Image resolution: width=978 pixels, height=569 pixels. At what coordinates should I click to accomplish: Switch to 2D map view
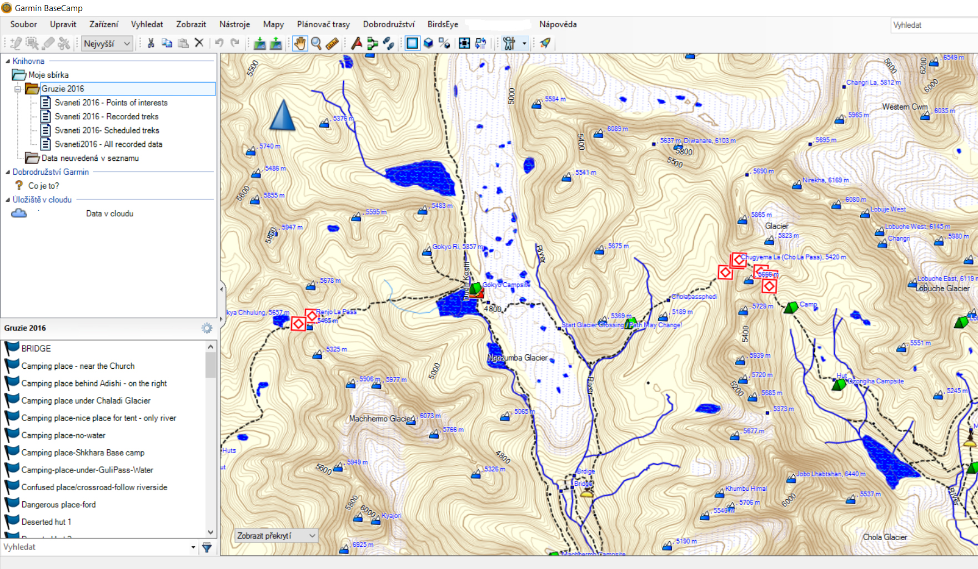tap(412, 43)
